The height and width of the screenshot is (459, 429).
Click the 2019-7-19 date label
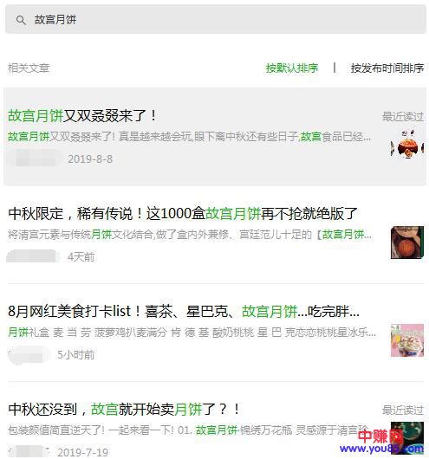[x=83, y=452]
